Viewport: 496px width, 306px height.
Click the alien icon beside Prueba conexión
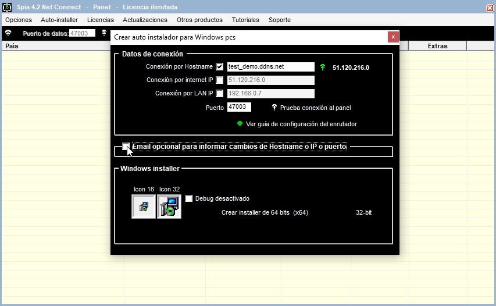(274, 108)
